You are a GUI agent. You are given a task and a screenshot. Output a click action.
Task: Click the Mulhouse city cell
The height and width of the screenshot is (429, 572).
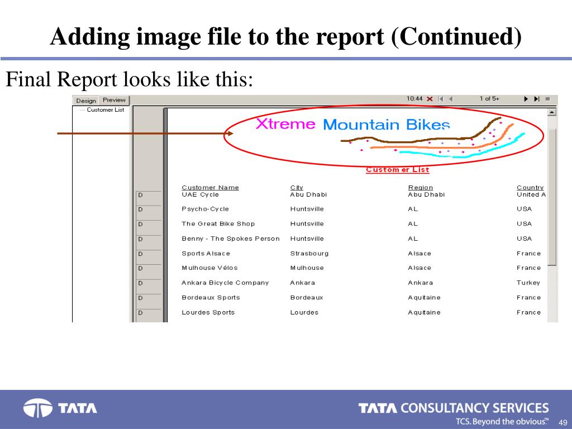pos(307,268)
